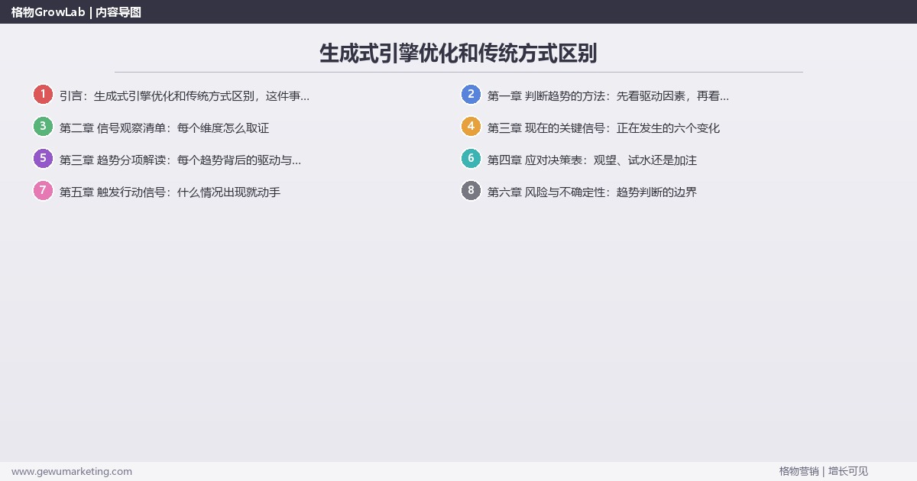917x481 pixels.
Task: Click the title '生成式引擎优化和传统方式区别'
Action: coord(458,53)
